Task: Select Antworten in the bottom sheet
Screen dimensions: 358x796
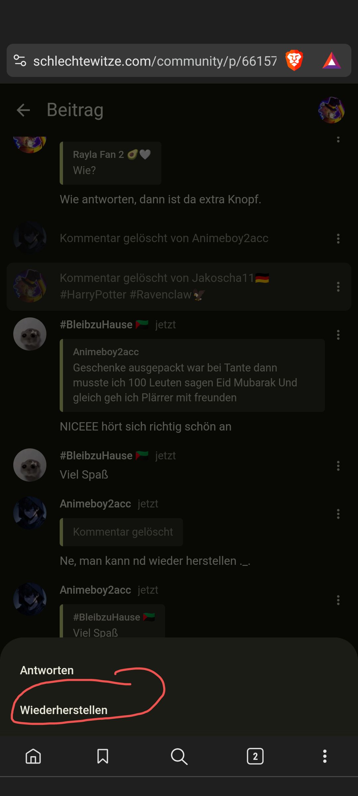Action: click(x=47, y=670)
